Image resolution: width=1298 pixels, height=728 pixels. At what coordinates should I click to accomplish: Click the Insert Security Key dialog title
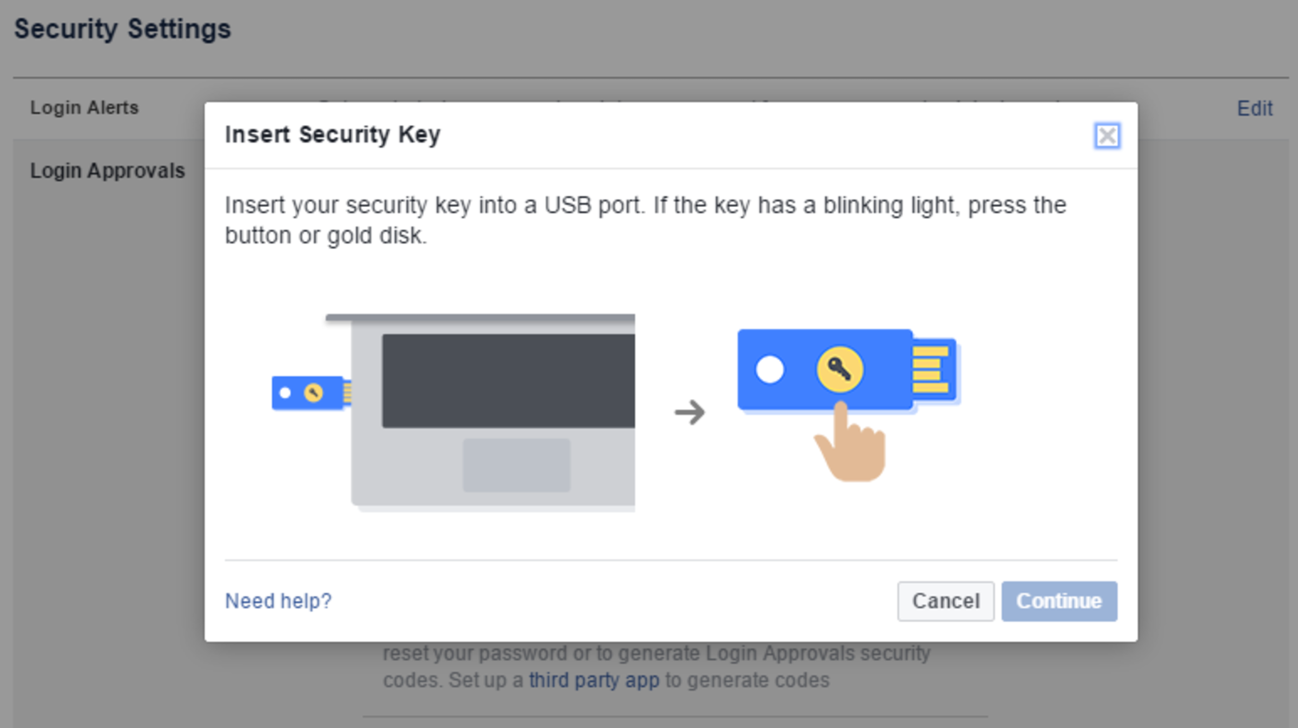tap(332, 134)
